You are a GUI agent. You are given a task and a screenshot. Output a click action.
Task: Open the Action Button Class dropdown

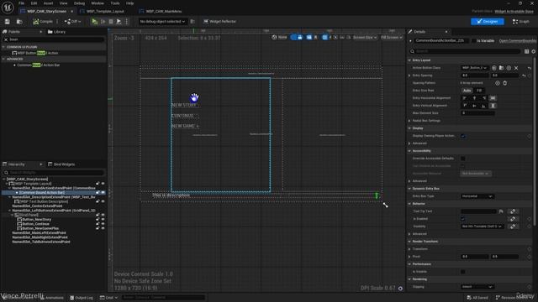(x=474, y=68)
